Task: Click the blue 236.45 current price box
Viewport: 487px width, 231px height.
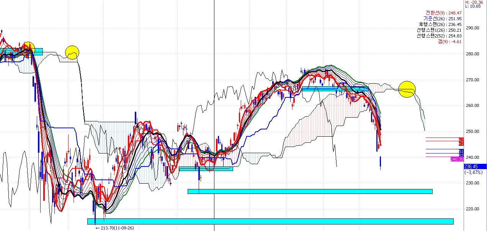Action: click(475, 166)
